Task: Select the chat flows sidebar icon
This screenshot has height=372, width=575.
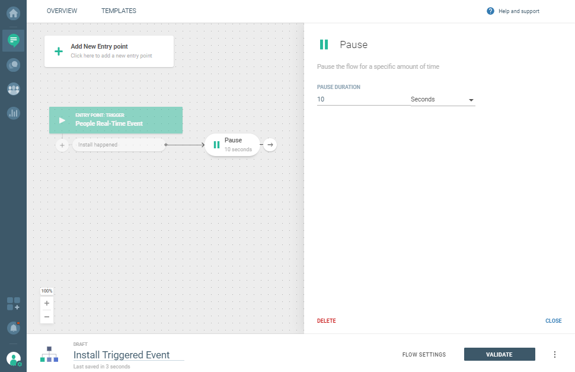Action: tap(13, 40)
